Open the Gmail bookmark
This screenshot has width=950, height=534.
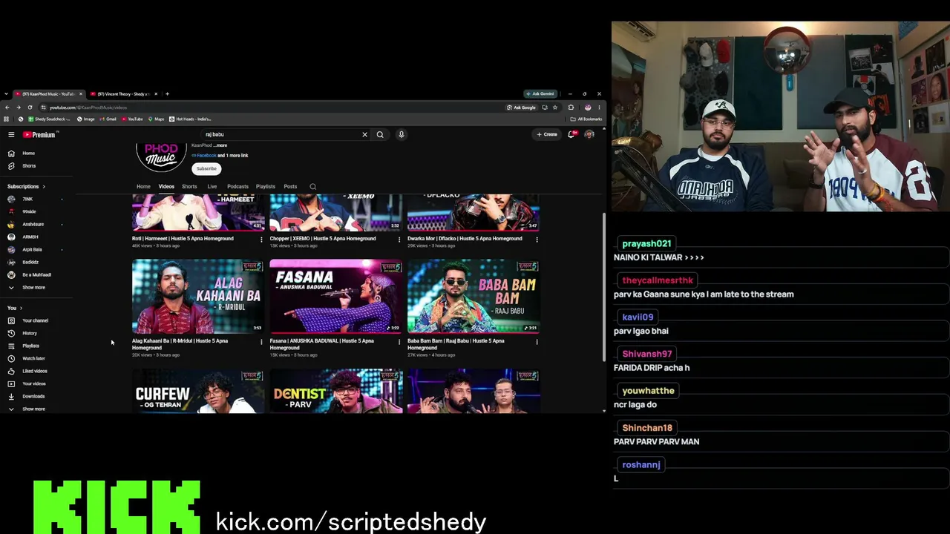(x=108, y=119)
